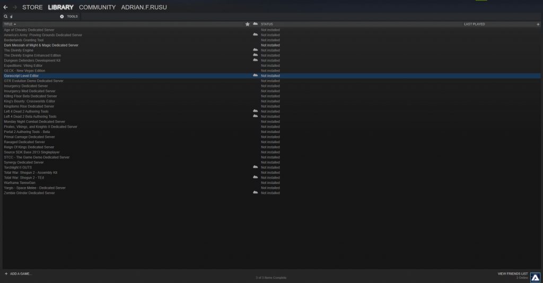The width and height of the screenshot is (543, 283).
Task: Select Insurgency Dedicated Server
Action: pos(25,86)
